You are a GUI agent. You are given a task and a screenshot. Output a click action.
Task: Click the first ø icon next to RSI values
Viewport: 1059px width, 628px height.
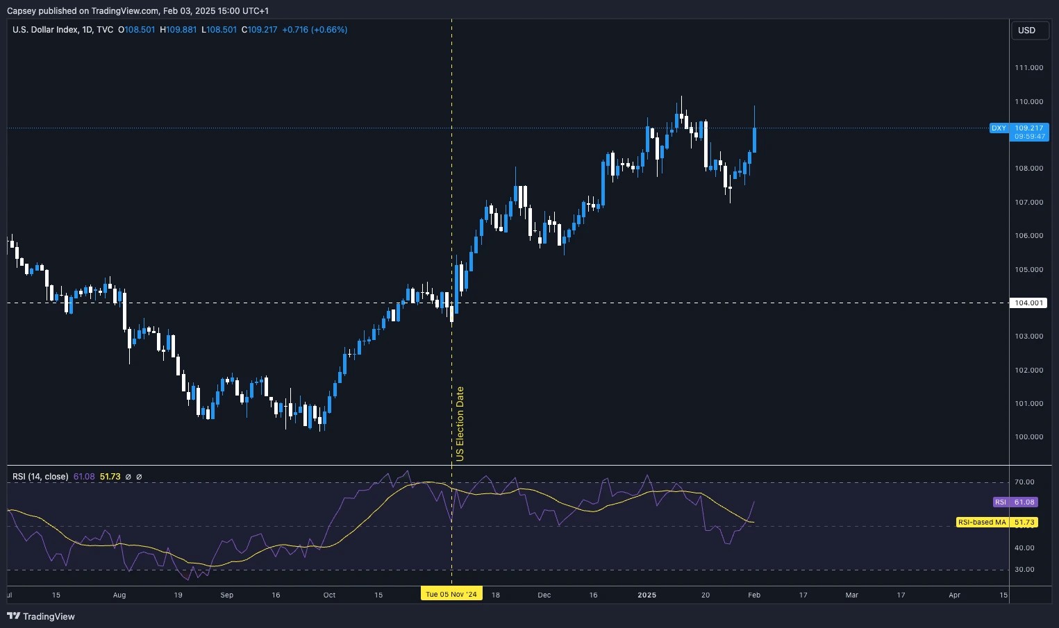pos(127,477)
